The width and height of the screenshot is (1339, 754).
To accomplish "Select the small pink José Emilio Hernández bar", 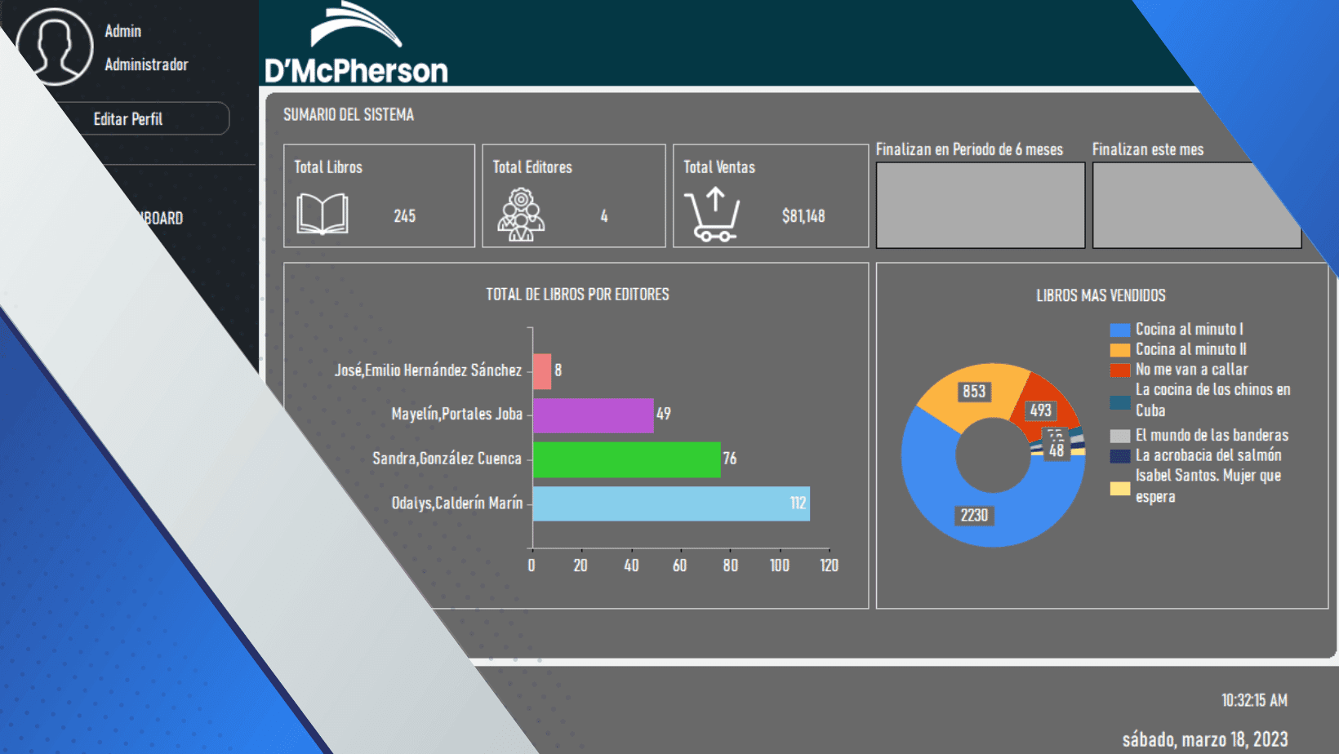I will [542, 371].
